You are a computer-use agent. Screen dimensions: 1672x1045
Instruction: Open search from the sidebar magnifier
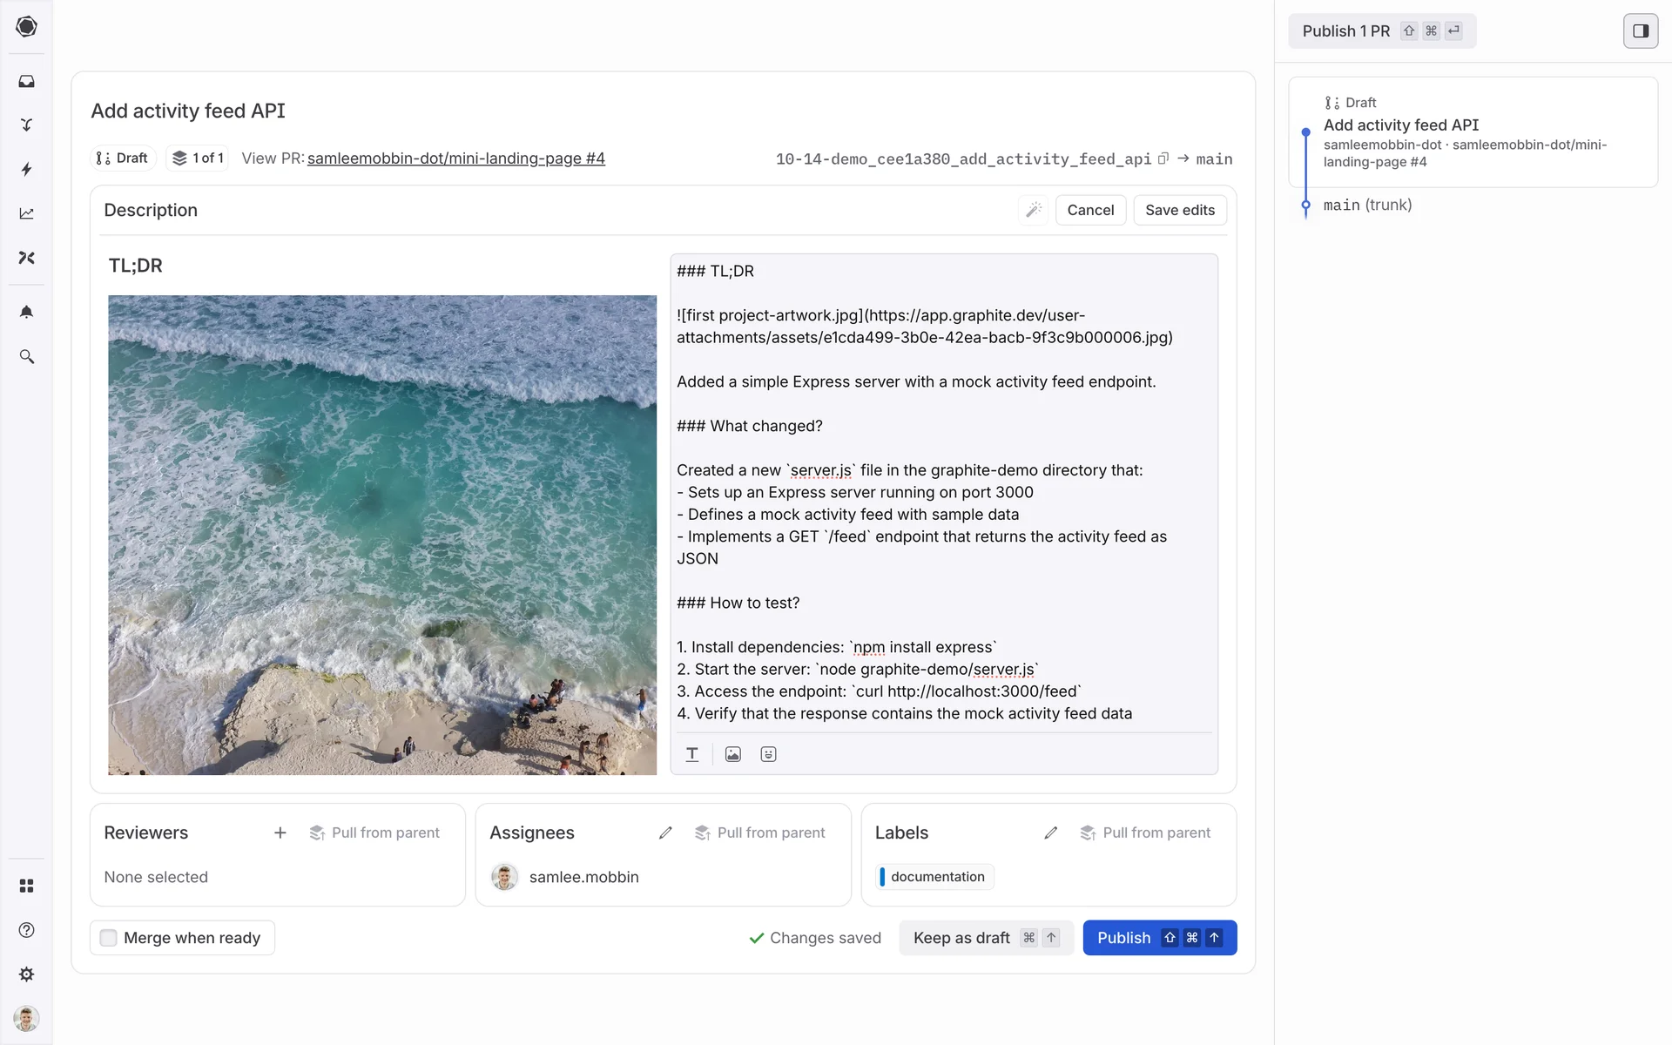26,356
